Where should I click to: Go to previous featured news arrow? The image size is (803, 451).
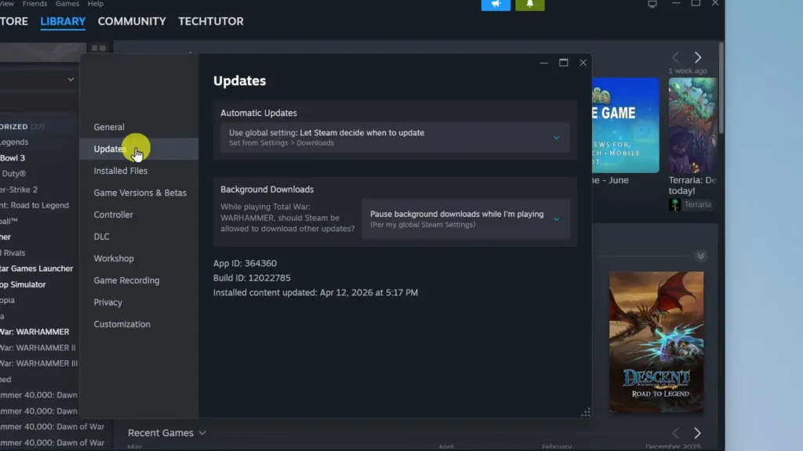[x=675, y=57]
